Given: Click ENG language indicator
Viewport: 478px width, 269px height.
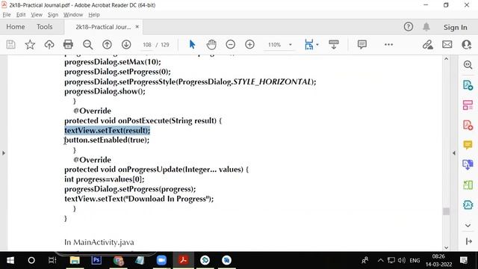Looking at the screenshot, I should pos(415,261).
